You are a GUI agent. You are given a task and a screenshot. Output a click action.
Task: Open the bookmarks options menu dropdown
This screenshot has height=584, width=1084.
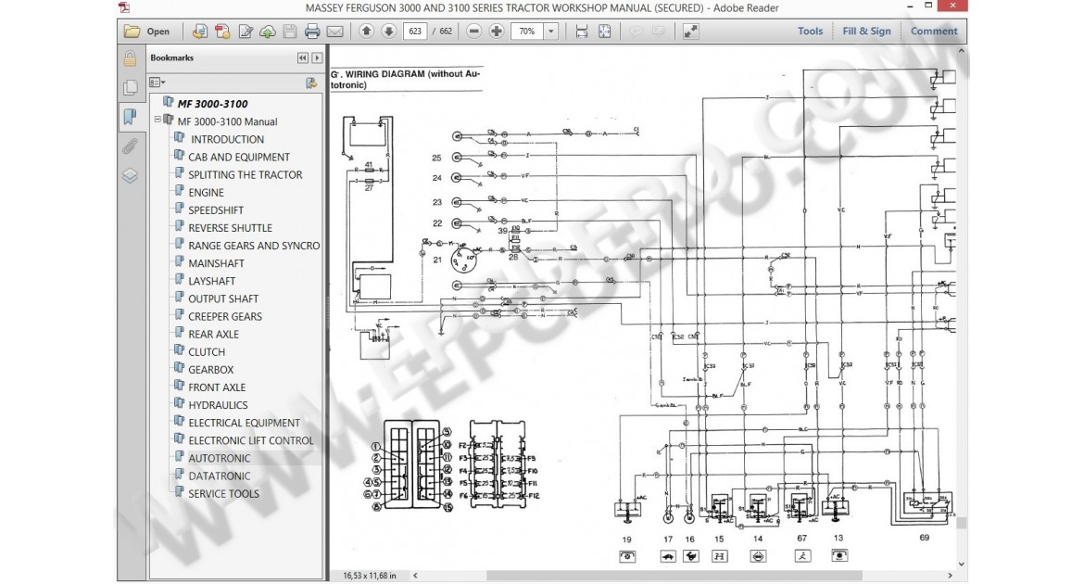click(158, 83)
